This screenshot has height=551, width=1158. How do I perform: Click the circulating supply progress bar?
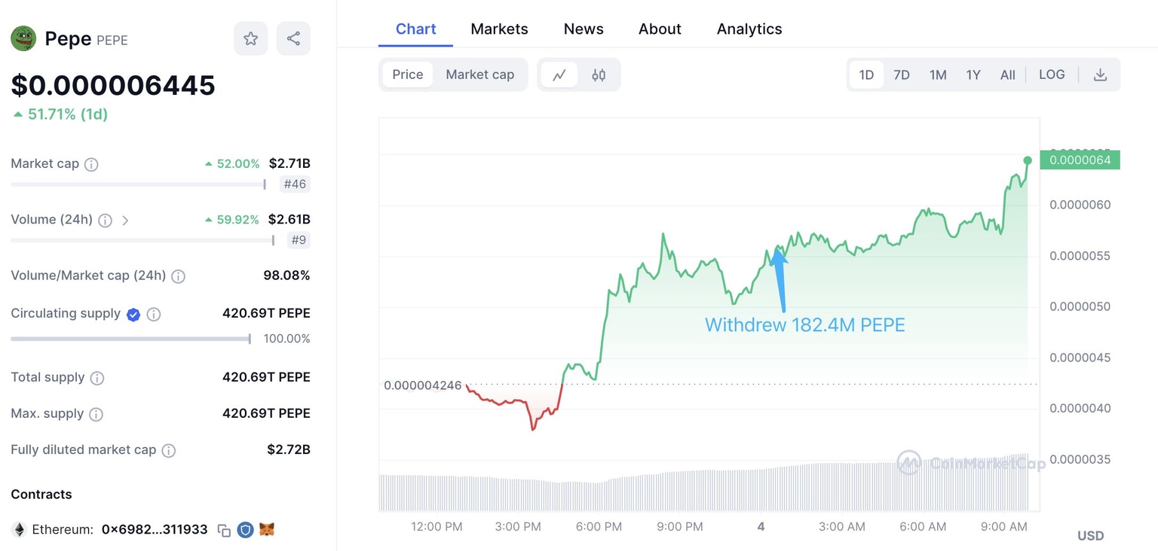point(130,339)
